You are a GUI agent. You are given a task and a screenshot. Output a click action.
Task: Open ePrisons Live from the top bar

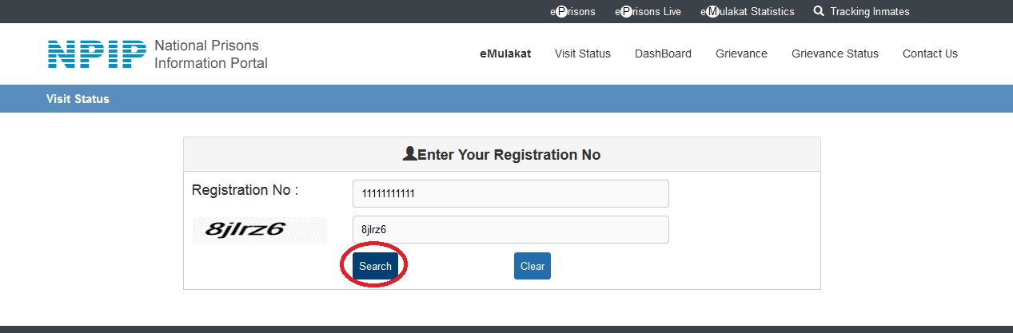(x=648, y=12)
